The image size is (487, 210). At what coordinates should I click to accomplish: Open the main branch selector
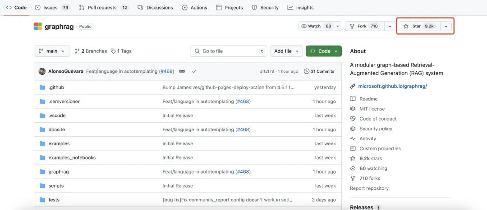click(x=52, y=51)
